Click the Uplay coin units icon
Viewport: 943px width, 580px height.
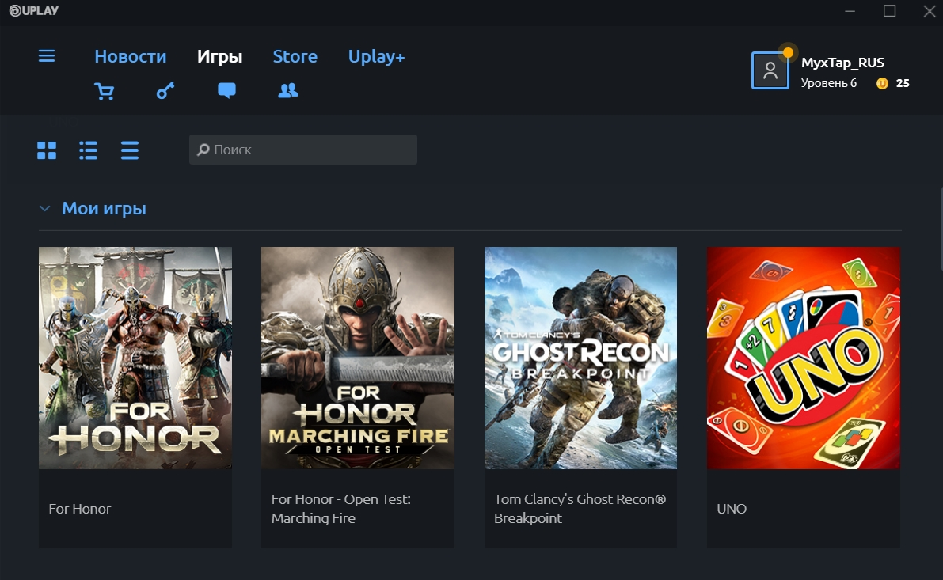coord(882,84)
